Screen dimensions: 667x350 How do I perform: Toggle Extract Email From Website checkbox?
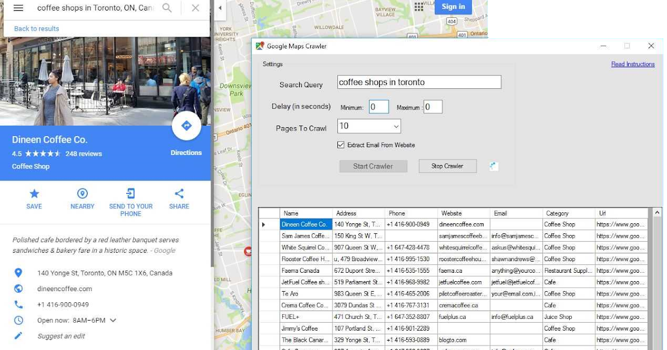(341, 145)
